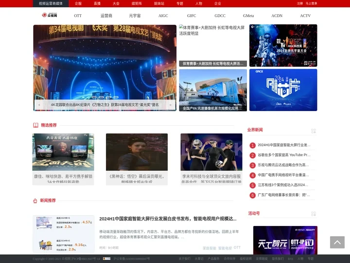This screenshot has height=263, width=350.
Task: Open 业界新闻 section heading
Action: 255,130
